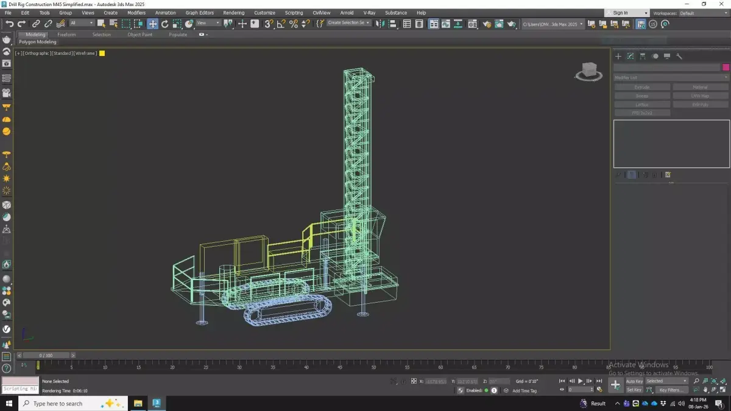Toggle Angle Snap on the toolbar
Screen dimensions: 731x411
coord(281,24)
